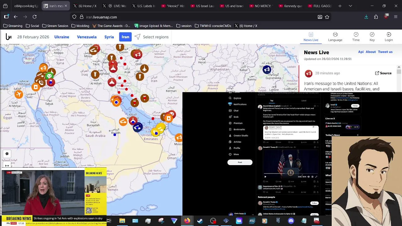Open the Streaming bookmarks folder
Image resolution: width=402 pixels, height=226 pixels.
coord(13,26)
